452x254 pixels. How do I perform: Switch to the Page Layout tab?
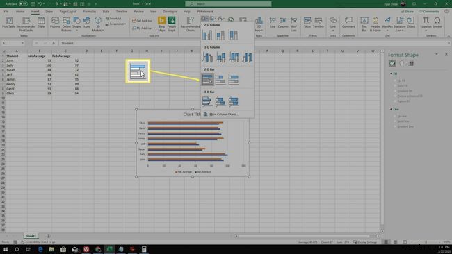coord(68,12)
